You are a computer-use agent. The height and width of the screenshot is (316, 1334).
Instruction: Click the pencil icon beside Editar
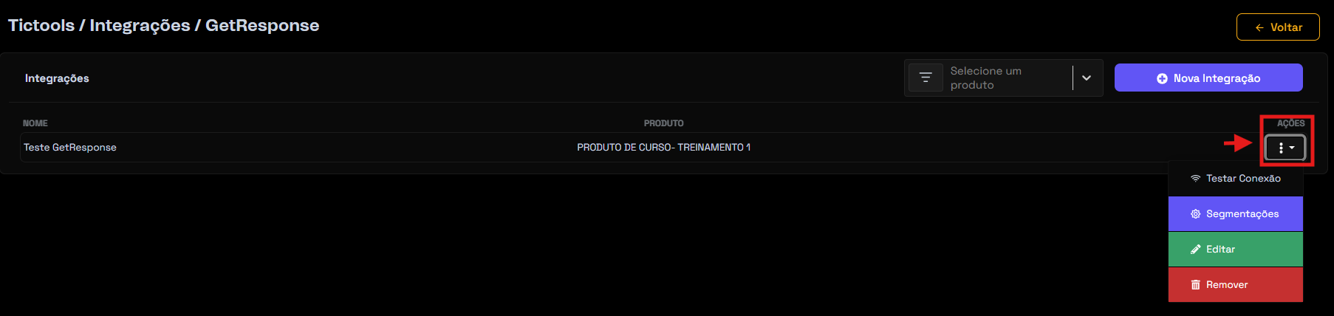point(1195,250)
